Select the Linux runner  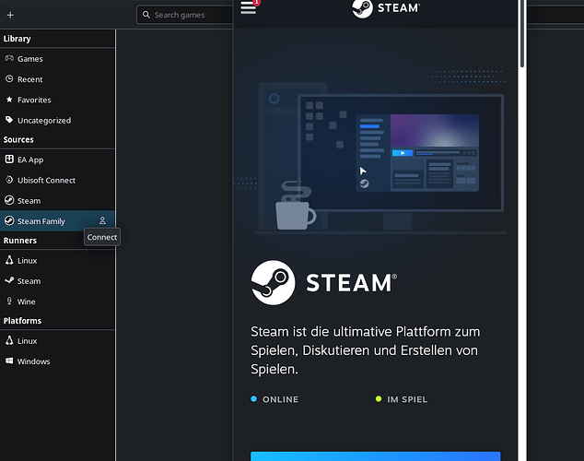tap(57, 261)
